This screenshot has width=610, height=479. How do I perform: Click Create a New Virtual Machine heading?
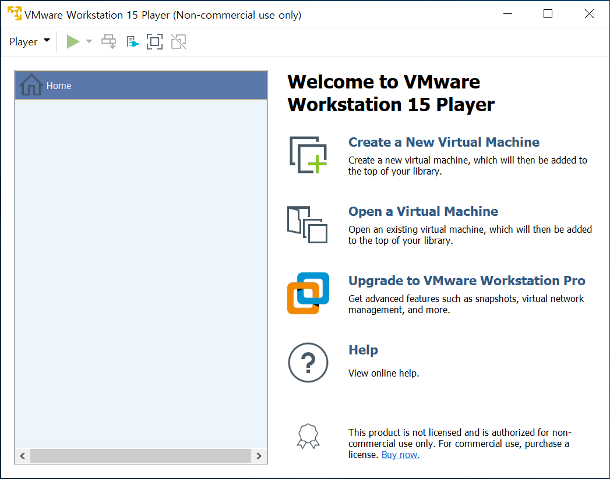tap(443, 142)
